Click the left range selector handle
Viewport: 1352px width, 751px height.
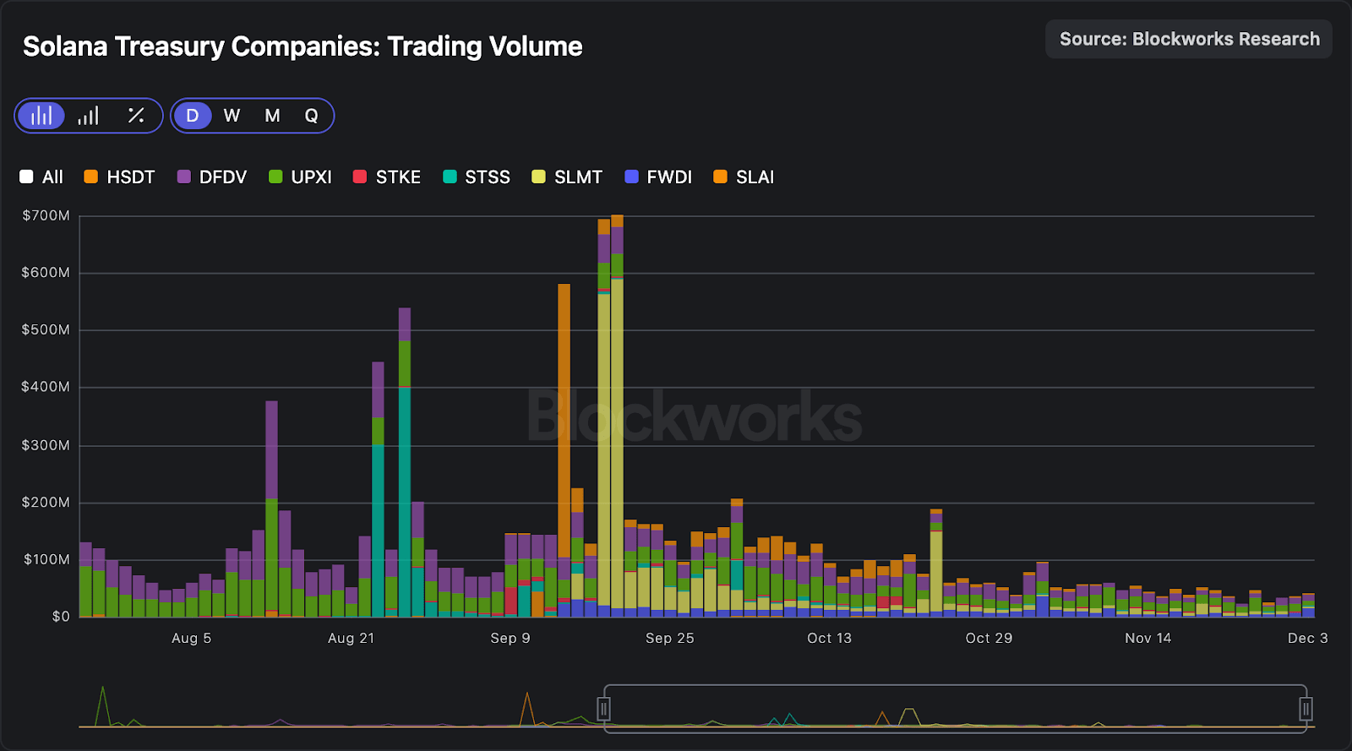603,708
